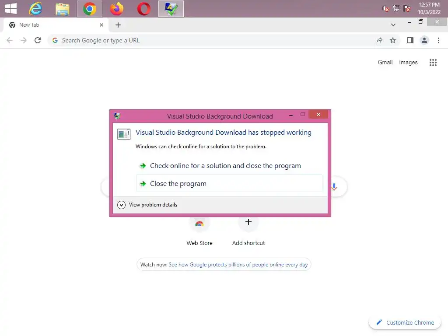Start voice search with microphone icon
The height and width of the screenshot is (336, 448).
point(334,187)
